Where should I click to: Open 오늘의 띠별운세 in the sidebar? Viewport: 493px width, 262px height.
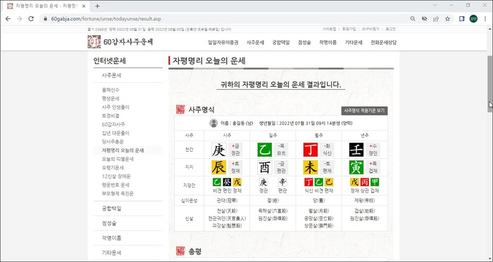click(x=118, y=159)
